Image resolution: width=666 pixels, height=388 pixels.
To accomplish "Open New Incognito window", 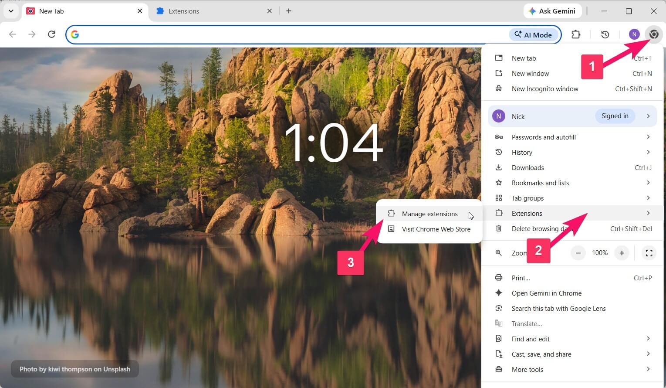I will coord(572,88).
